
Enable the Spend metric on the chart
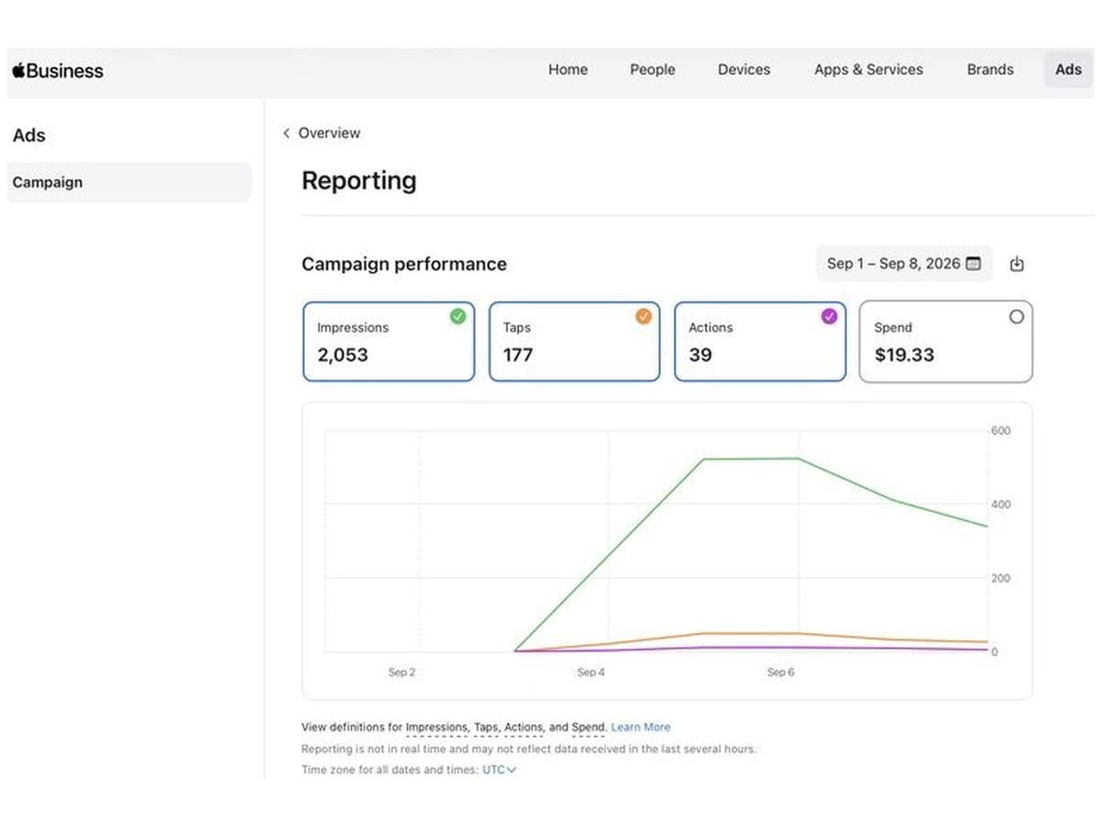pyautogui.click(x=1016, y=316)
